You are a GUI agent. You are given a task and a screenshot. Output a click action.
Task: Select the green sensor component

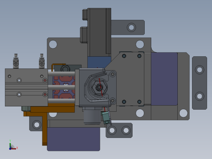click(106, 118)
